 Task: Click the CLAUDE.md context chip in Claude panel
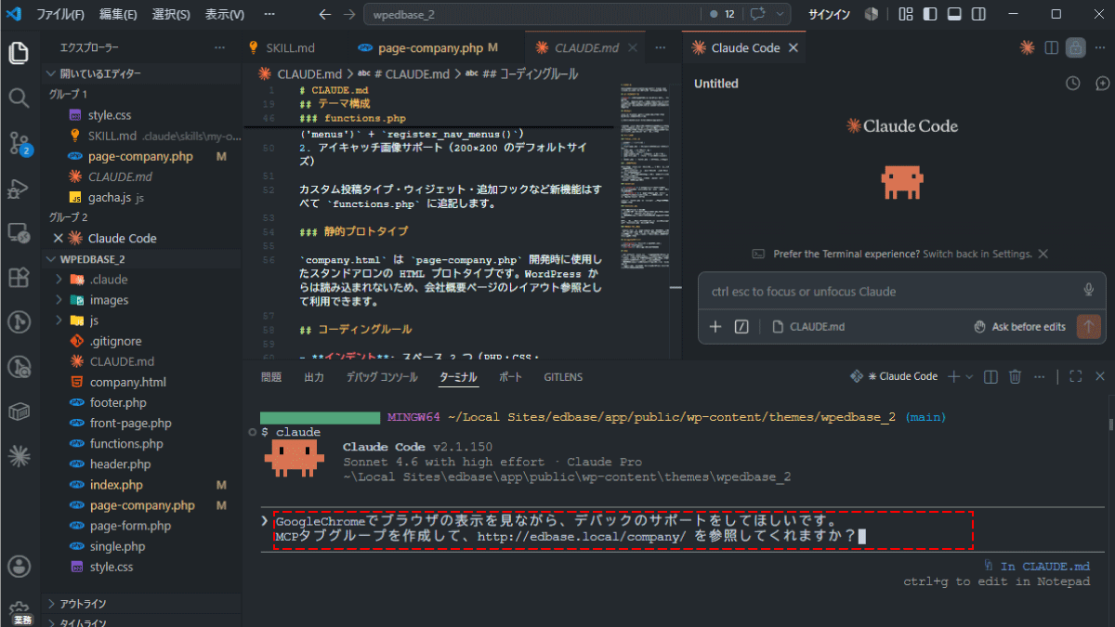[807, 326]
